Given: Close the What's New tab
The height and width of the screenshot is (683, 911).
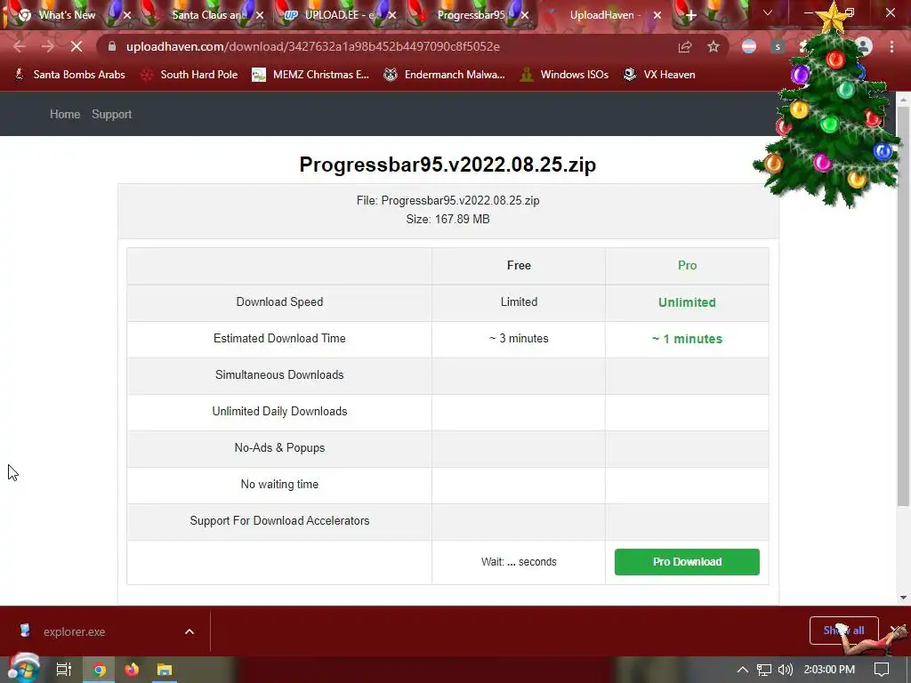Looking at the screenshot, I should click(x=127, y=15).
